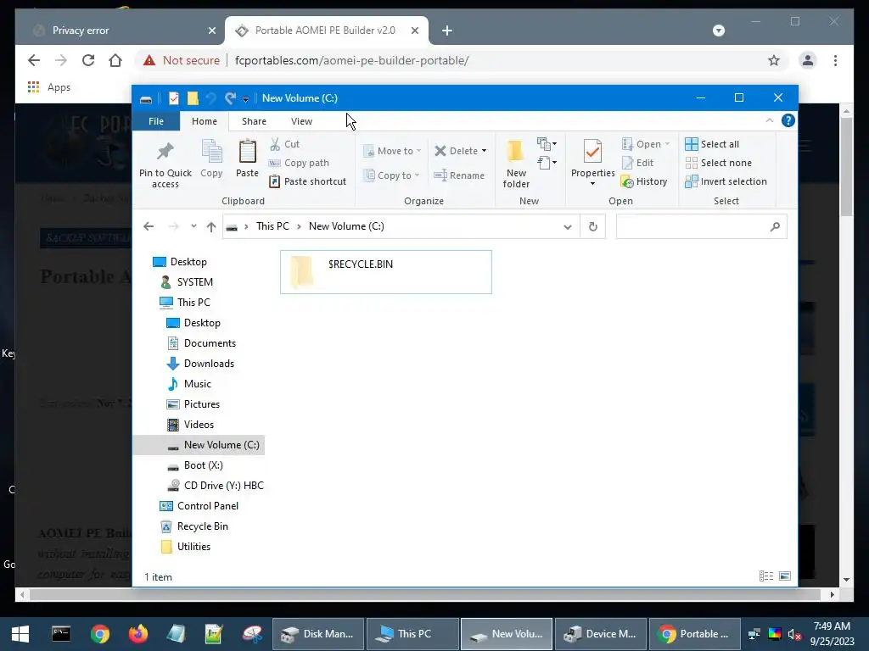Viewport: 869px width, 651px height.
Task: Expand the address bar history dropdown
Action: click(x=567, y=227)
